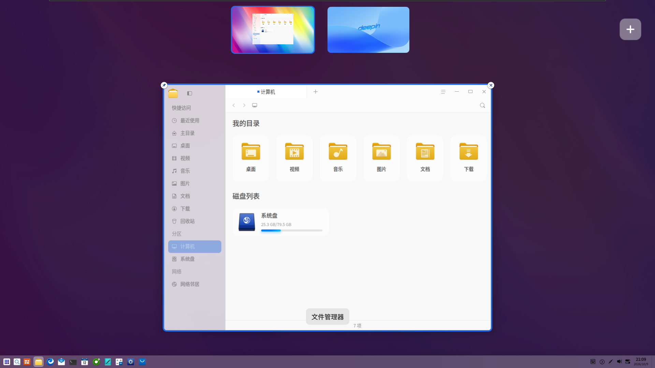The image size is (655, 368).
Task: Open the calendar icon in taskbar
Action: tap(85, 362)
